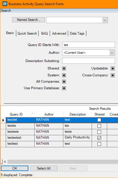
Task: Toggle the Updatable checkbox
Action: tap(113, 69)
